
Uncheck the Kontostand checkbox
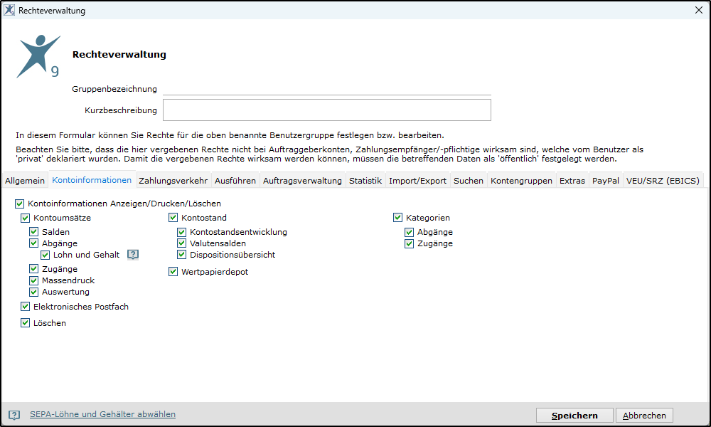[173, 218]
